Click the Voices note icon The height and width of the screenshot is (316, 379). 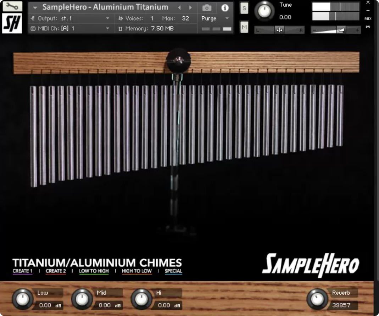(x=121, y=18)
